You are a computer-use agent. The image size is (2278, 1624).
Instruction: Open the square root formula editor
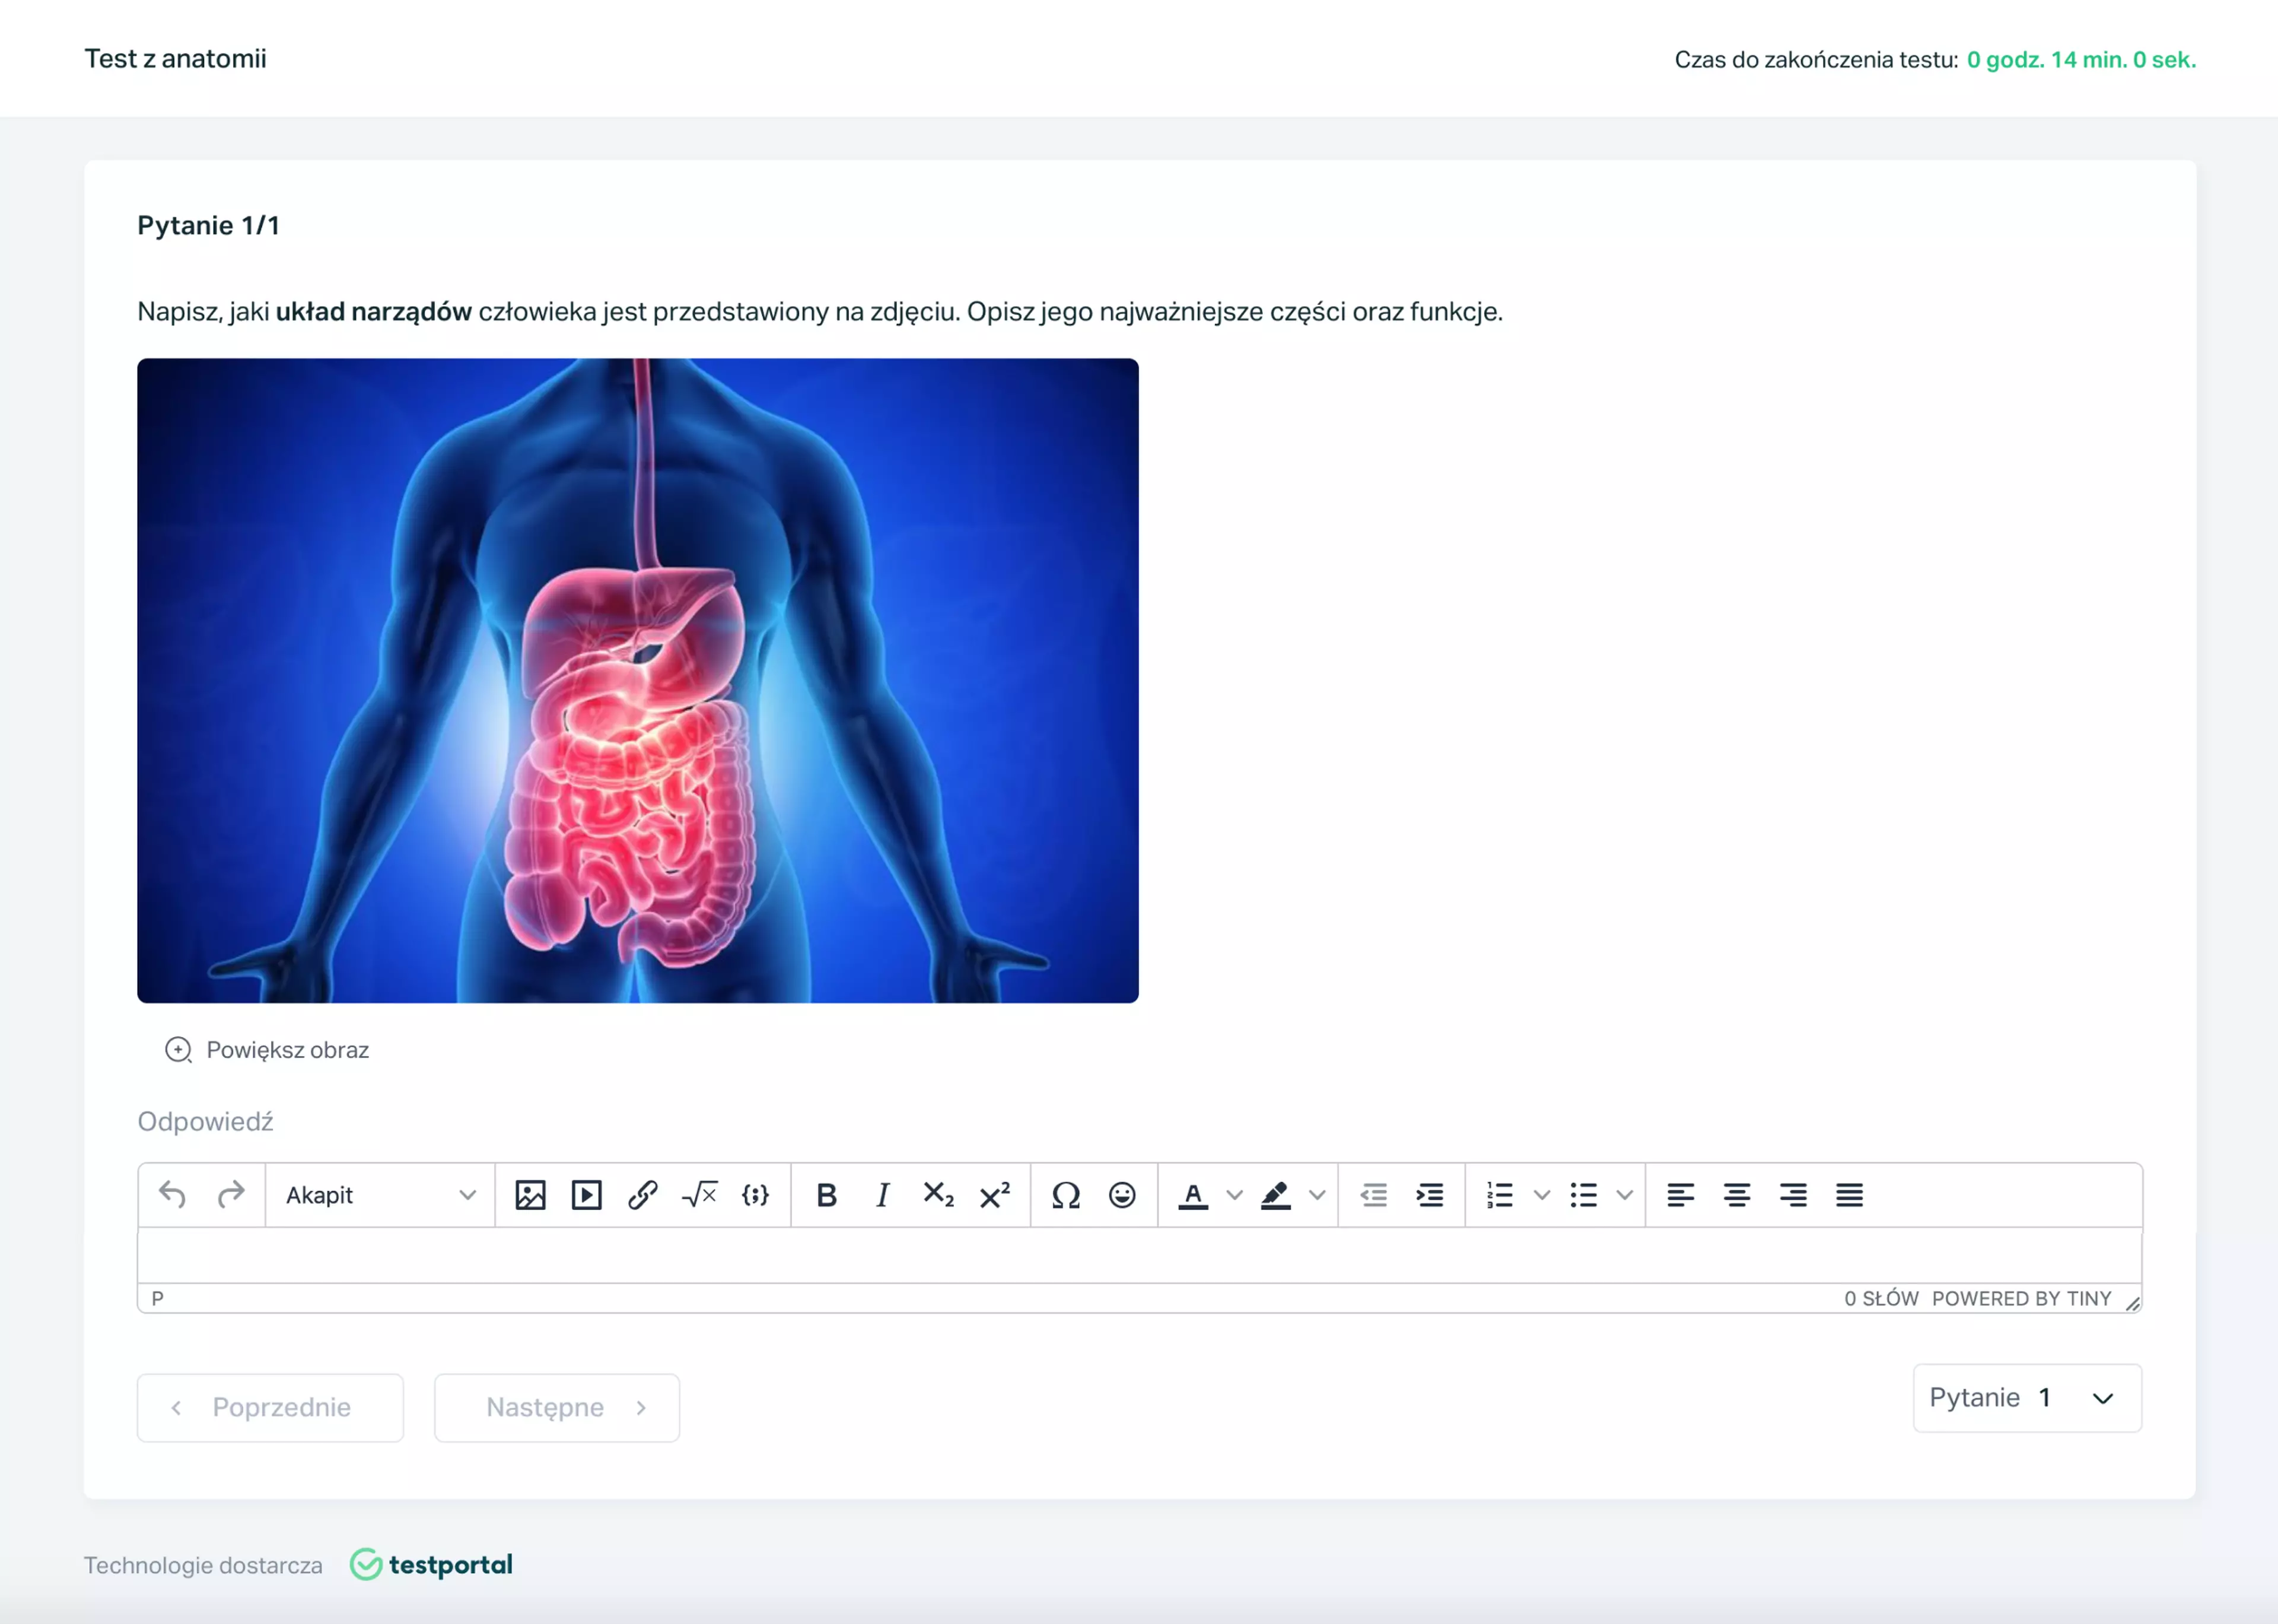click(x=699, y=1195)
